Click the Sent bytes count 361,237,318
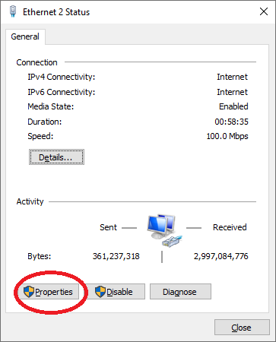Viewport: 276px width, 342px height. (116, 256)
